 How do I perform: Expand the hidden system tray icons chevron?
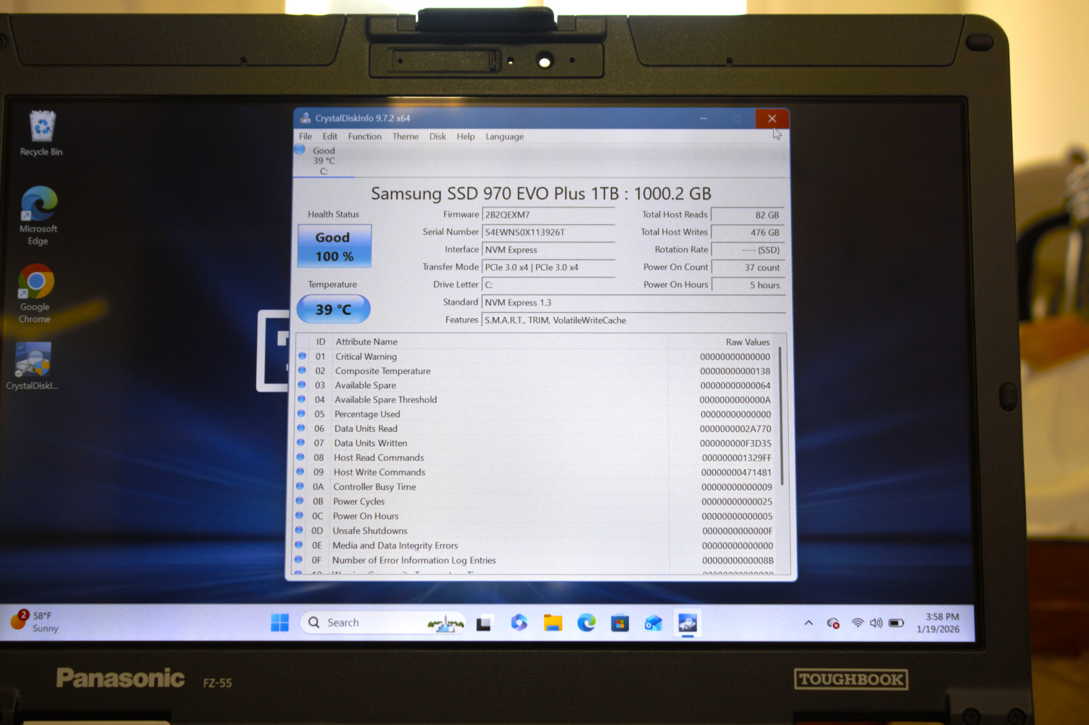click(809, 623)
